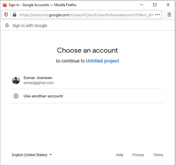This screenshot has width=176, height=166.
Task: Click the tracking protection shield icon
Action: coord(6,15)
